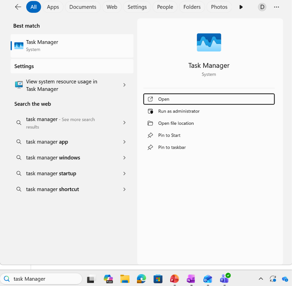Show more search filter tabs arrow
This screenshot has height=286, width=292.
point(241,7)
